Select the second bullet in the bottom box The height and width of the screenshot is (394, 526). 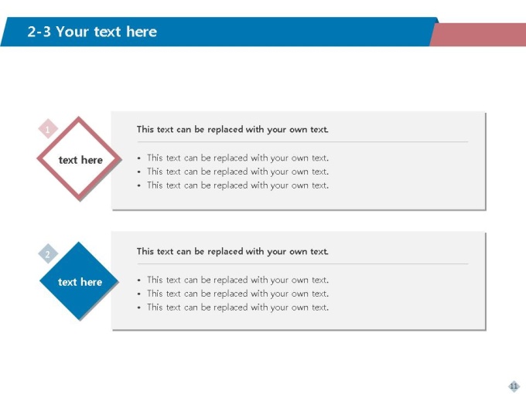click(x=237, y=294)
